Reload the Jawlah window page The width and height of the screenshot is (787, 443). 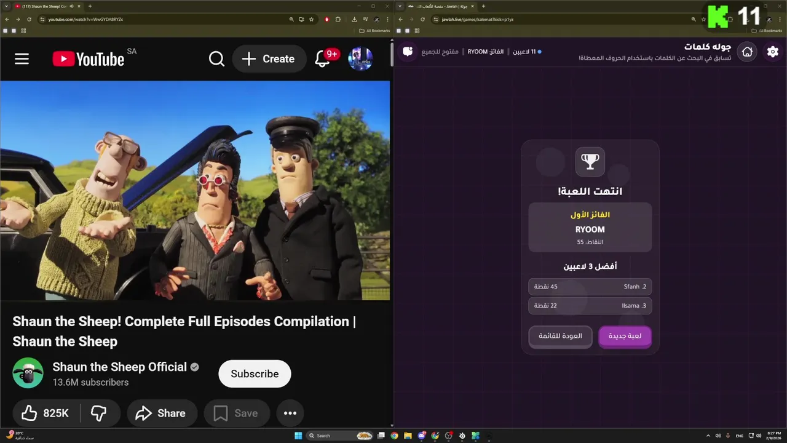(x=422, y=19)
